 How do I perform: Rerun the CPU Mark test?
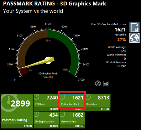coord(54,109)
